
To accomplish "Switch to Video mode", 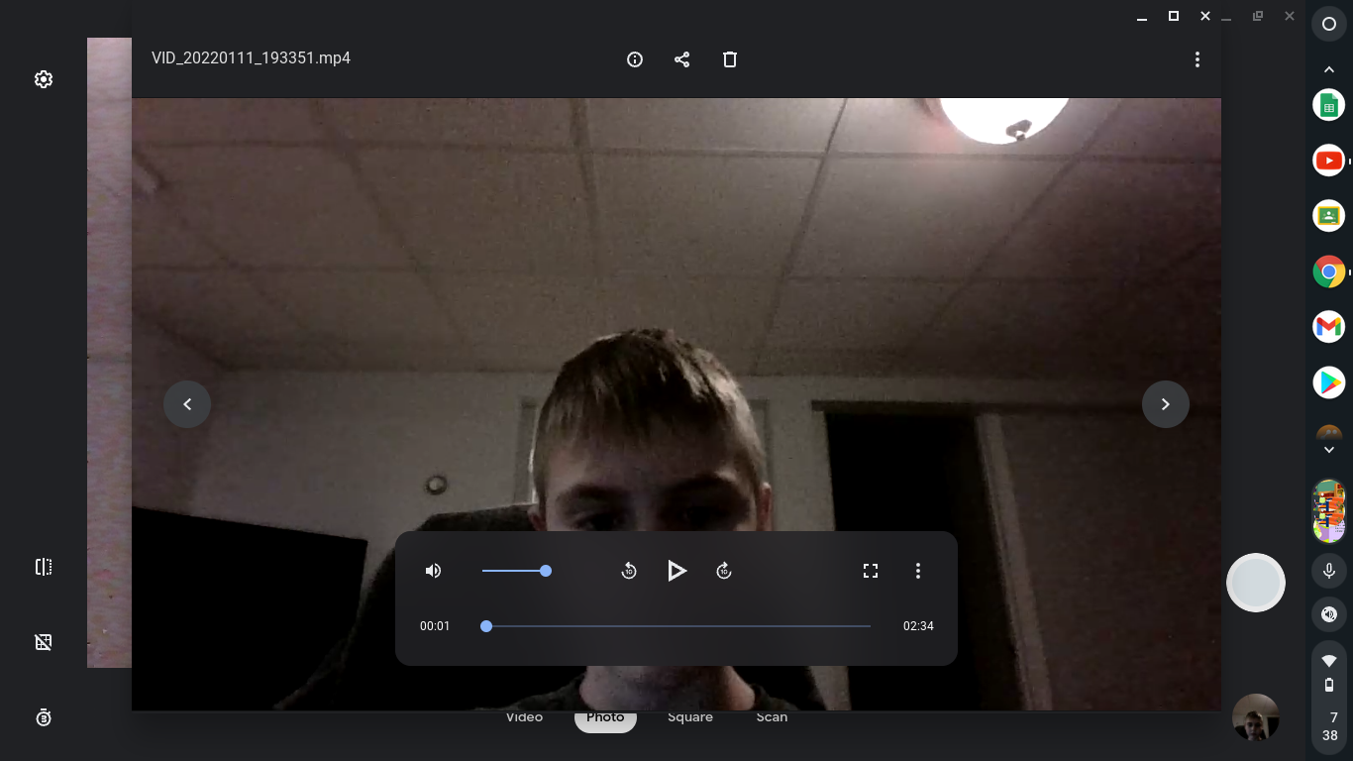I will click(x=525, y=717).
